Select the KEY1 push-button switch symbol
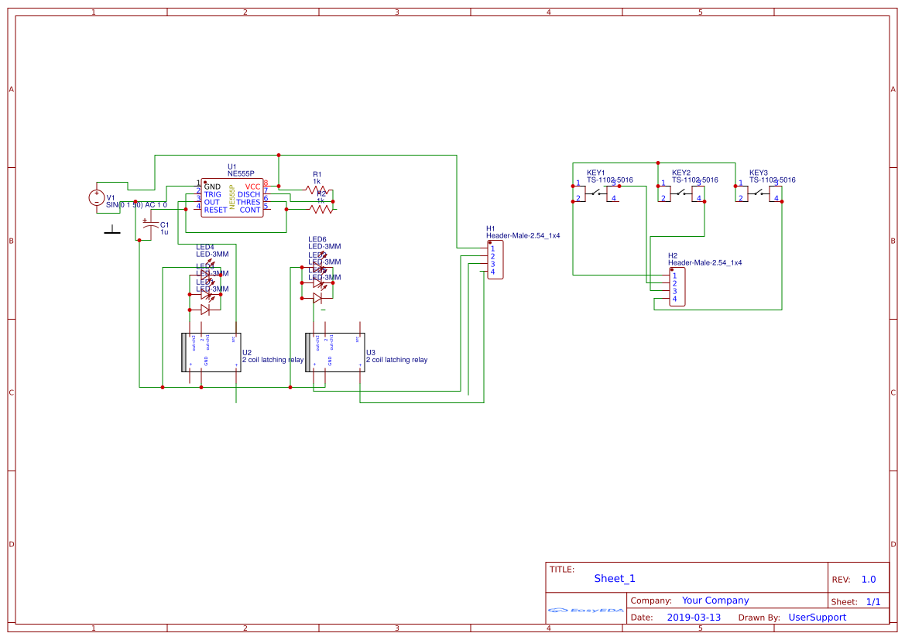This screenshot has width=905, height=640. point(596,194)
